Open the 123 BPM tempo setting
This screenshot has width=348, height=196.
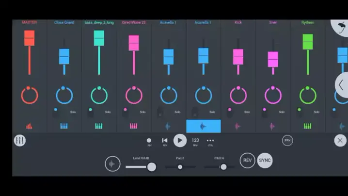pos(195,141)
